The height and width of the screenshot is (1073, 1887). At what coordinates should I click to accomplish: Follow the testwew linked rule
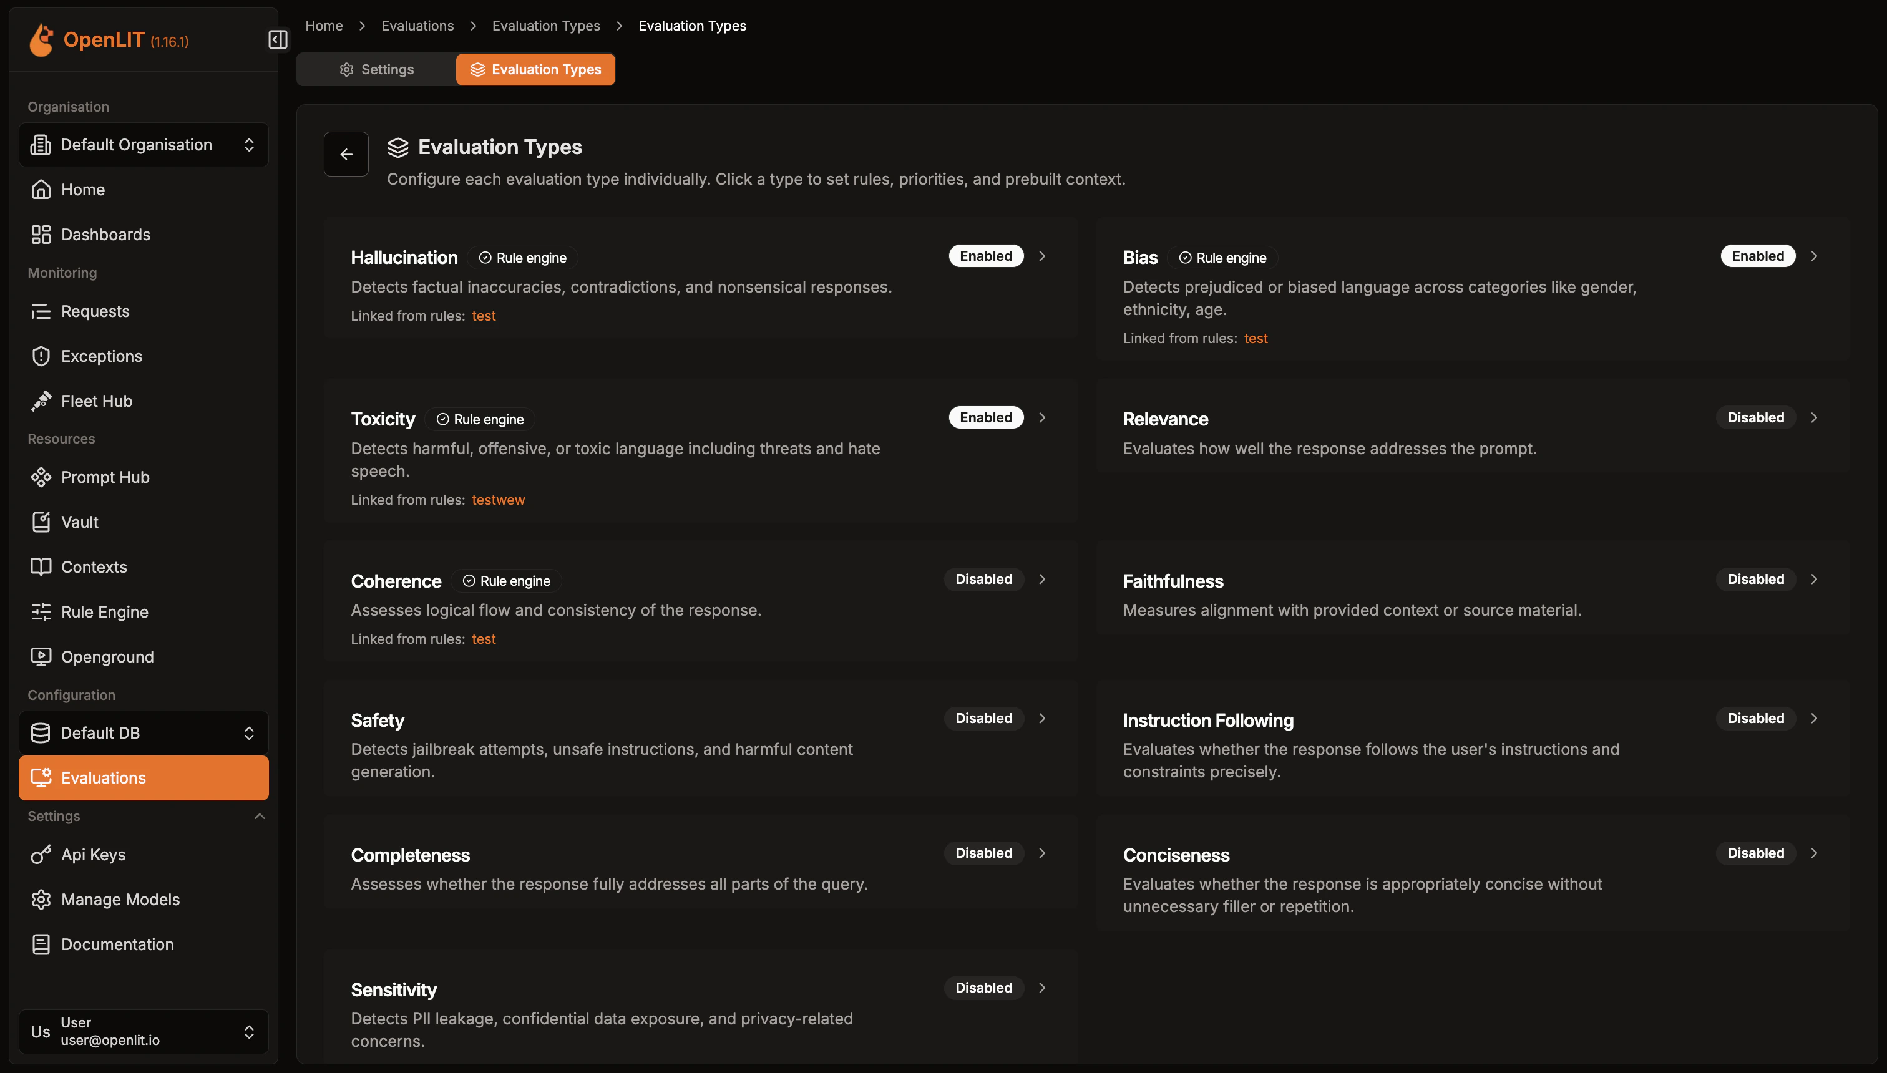coord(499,500)
